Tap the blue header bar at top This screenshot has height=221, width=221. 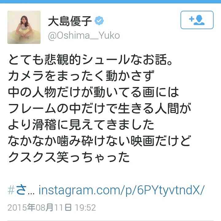click(x=110, y=2)
